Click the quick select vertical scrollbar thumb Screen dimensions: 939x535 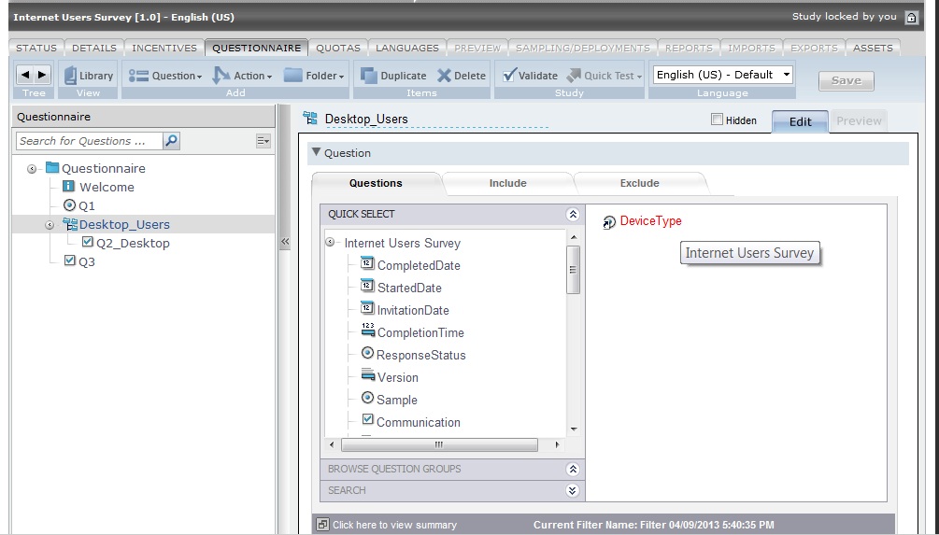pos(573,269)
